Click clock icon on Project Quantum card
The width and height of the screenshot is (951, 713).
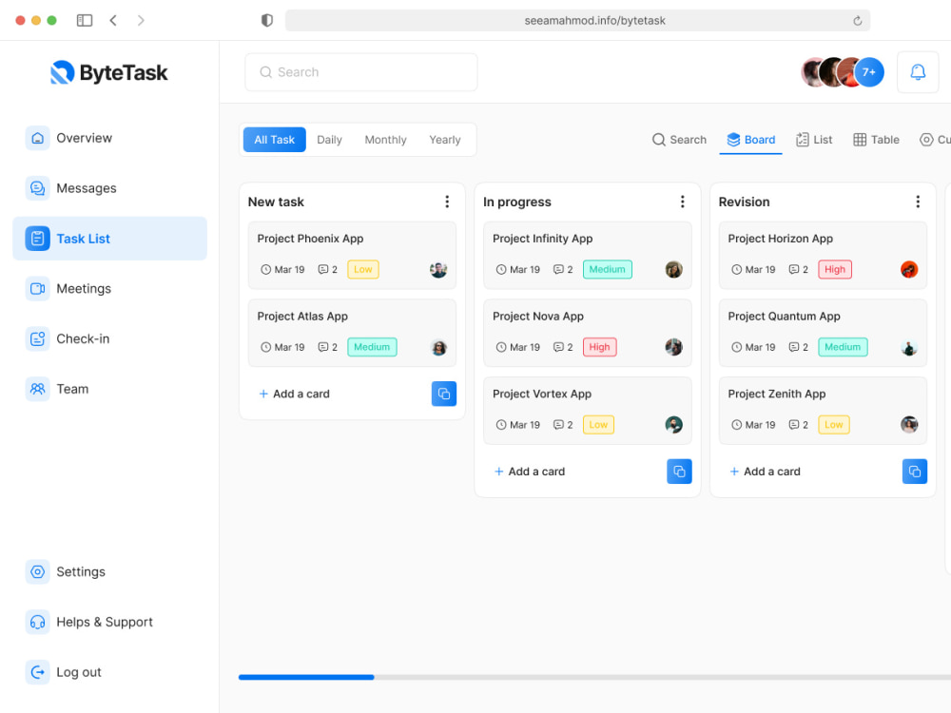[x=736, y=347]
